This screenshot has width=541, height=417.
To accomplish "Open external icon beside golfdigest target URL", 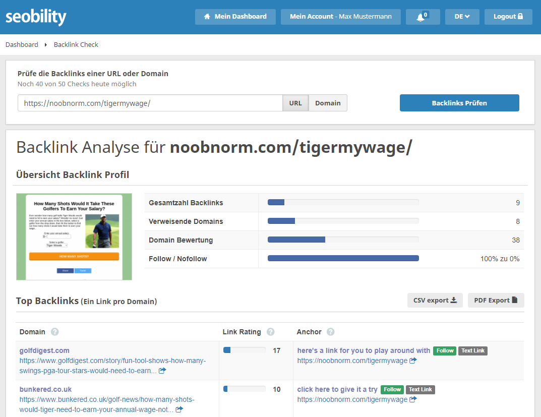I will [413, 361].
